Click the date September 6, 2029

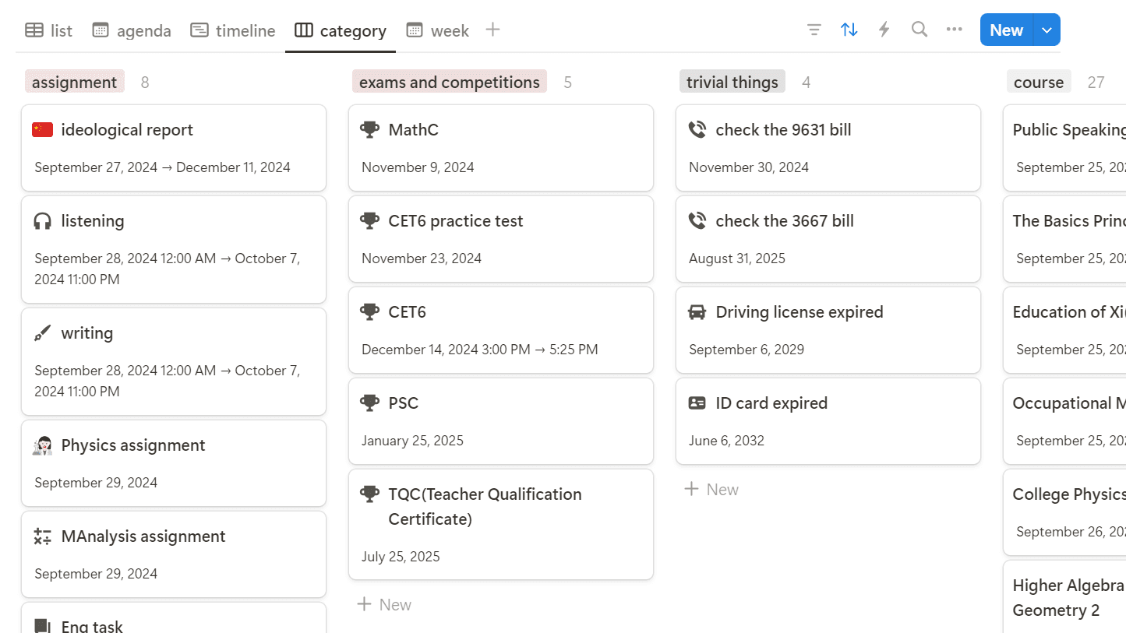pos(747,350)
